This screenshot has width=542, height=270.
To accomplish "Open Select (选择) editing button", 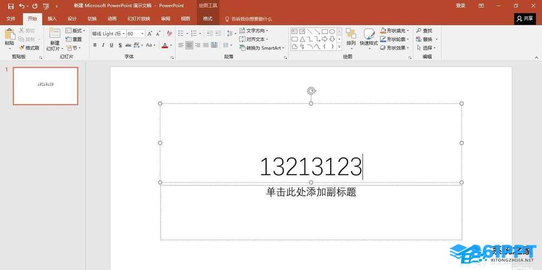I will tap(426, 48).
